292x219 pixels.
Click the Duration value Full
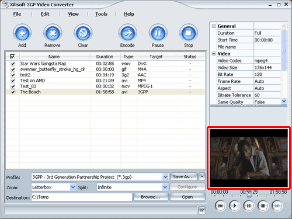258,33
